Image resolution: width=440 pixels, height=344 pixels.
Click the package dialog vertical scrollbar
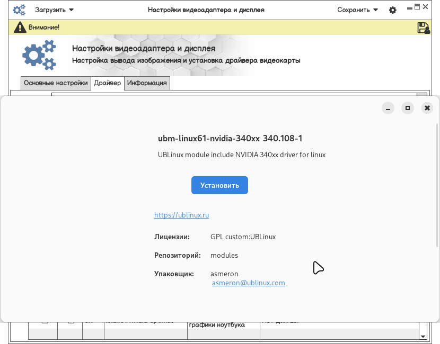click(437, 185)
